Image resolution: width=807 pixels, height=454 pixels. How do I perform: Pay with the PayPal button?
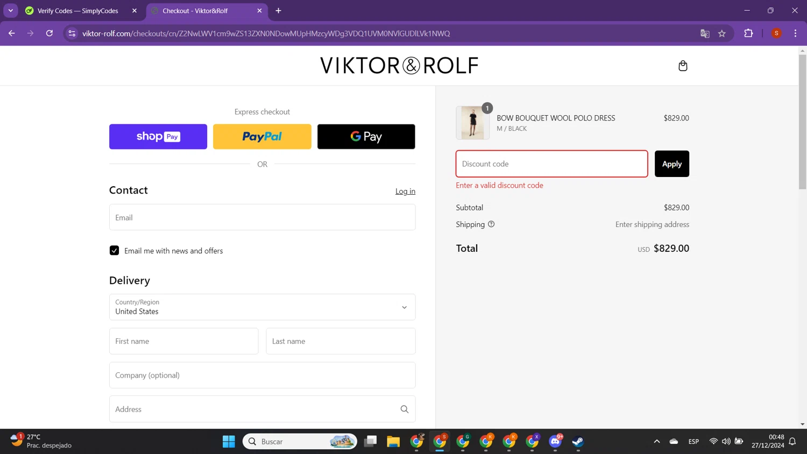click(262, 137)
